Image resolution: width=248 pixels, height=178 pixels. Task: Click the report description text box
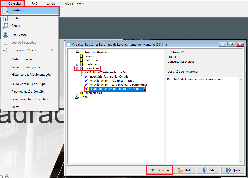[203, 121]
